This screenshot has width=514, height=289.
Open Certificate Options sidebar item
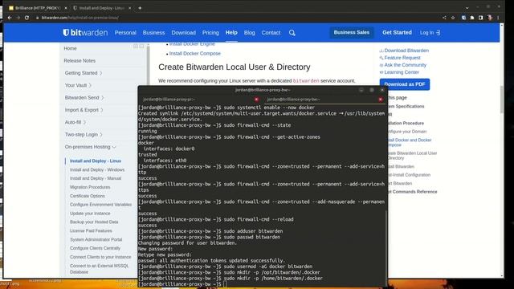coord(88,196)
